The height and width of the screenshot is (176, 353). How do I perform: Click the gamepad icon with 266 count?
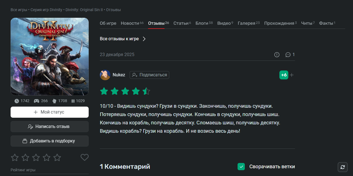[37, 101]
